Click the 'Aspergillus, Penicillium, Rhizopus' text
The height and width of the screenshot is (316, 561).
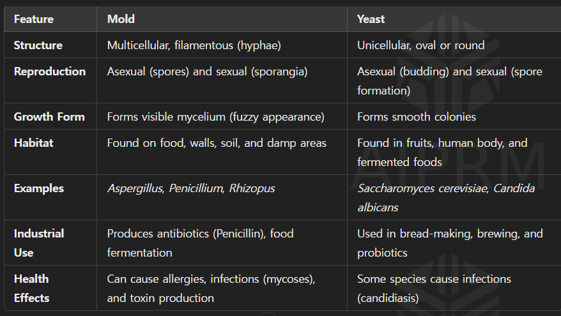[x=192, y=188]
